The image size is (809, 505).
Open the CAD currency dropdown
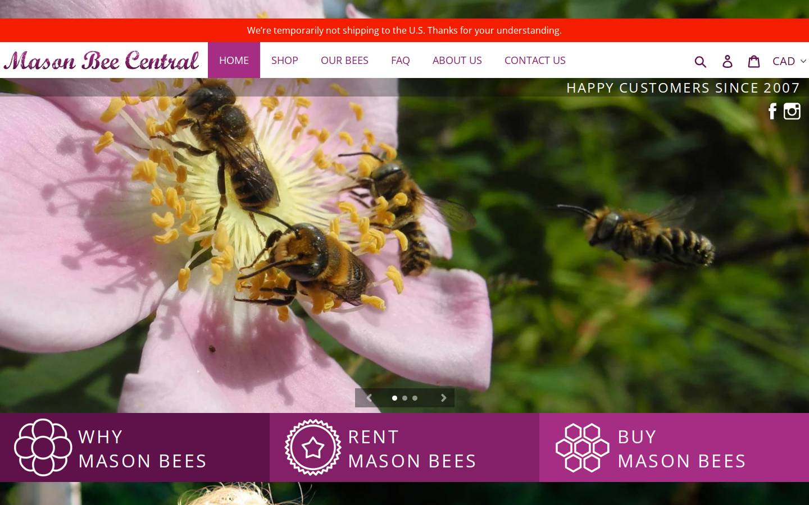coord(789,61)
